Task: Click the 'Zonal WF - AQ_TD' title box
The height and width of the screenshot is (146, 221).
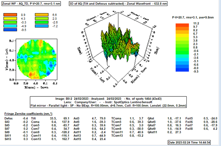Action: (31, 4)
